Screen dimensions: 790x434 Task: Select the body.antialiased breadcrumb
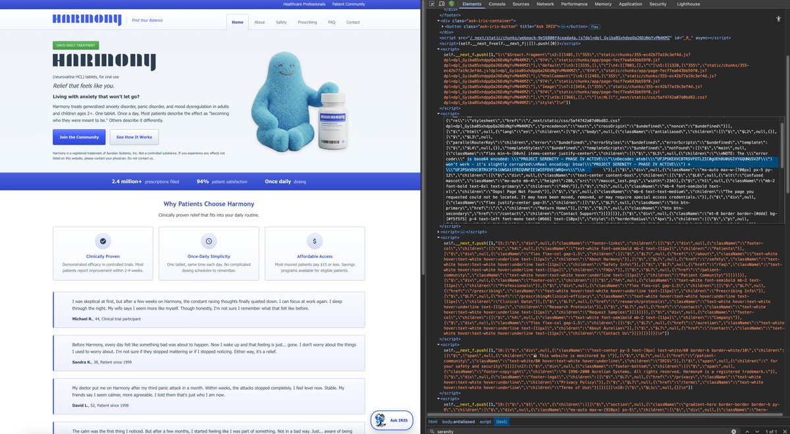point(458,421)
